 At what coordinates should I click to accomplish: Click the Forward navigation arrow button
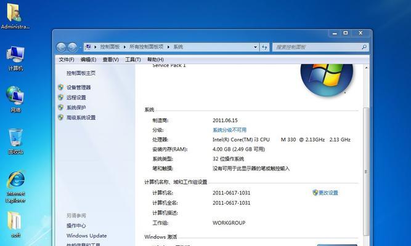[72, 47]
